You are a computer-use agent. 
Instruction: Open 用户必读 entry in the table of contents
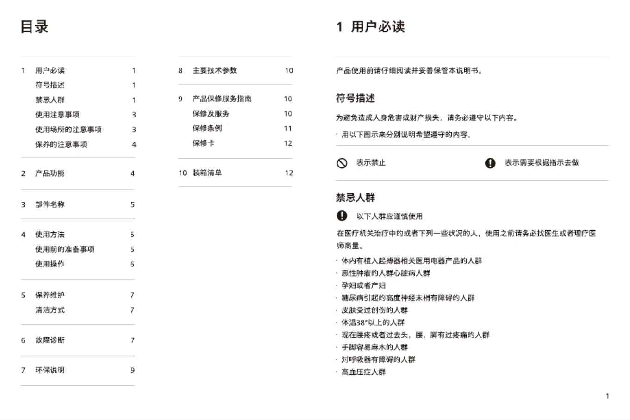pos(50,70)
